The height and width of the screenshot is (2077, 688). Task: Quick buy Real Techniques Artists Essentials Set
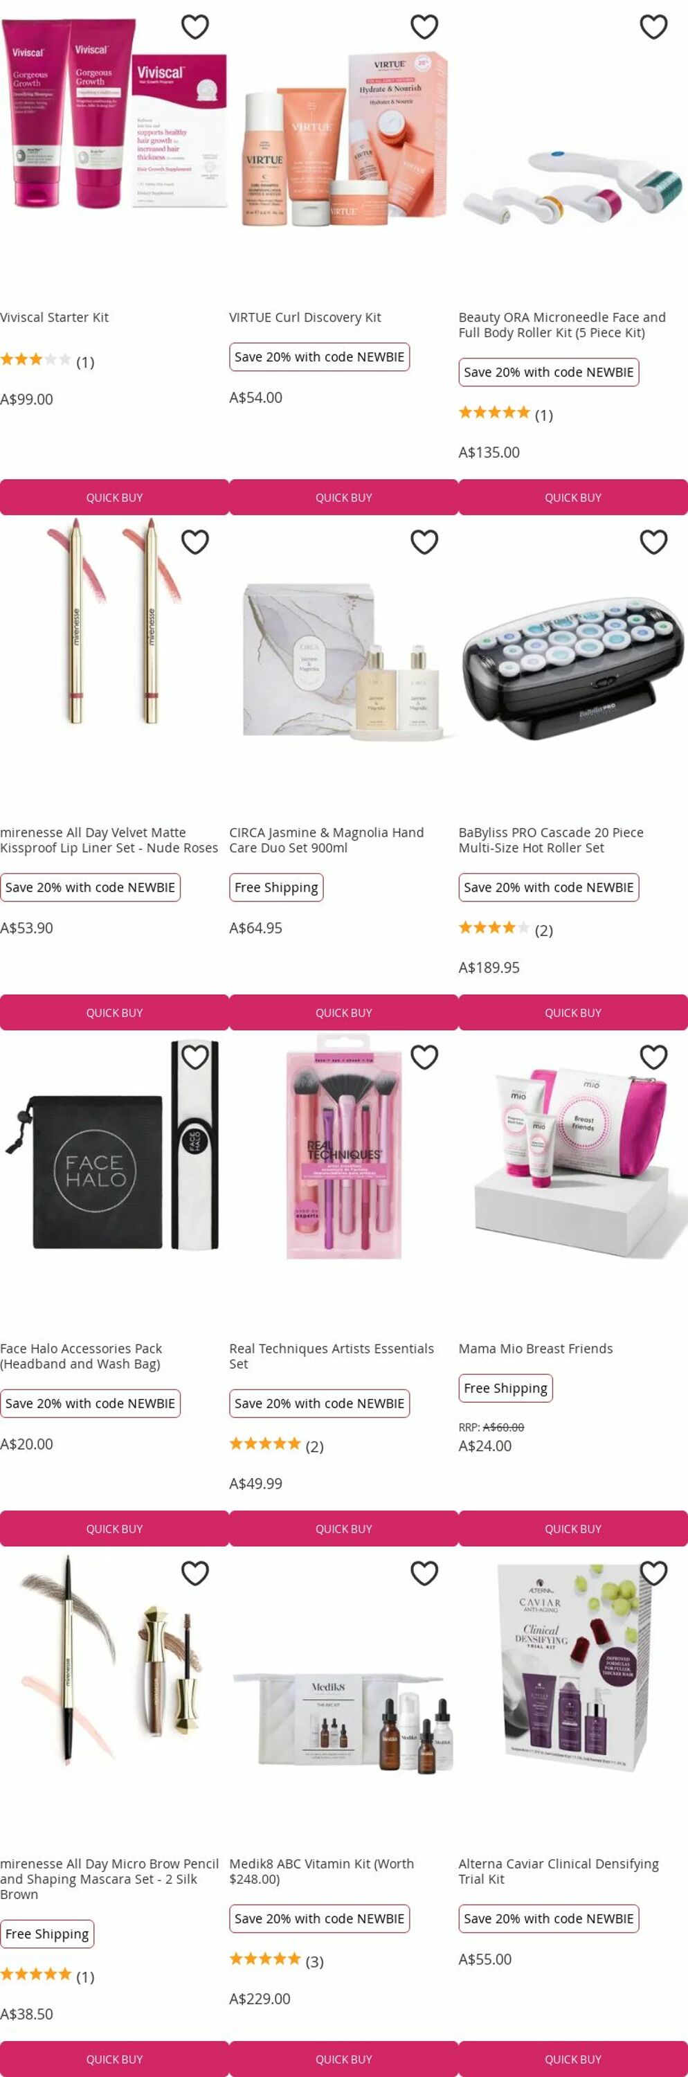tap(344, 1529)
